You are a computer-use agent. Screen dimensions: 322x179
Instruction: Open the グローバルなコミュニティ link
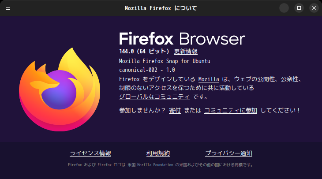click(154, 97)
